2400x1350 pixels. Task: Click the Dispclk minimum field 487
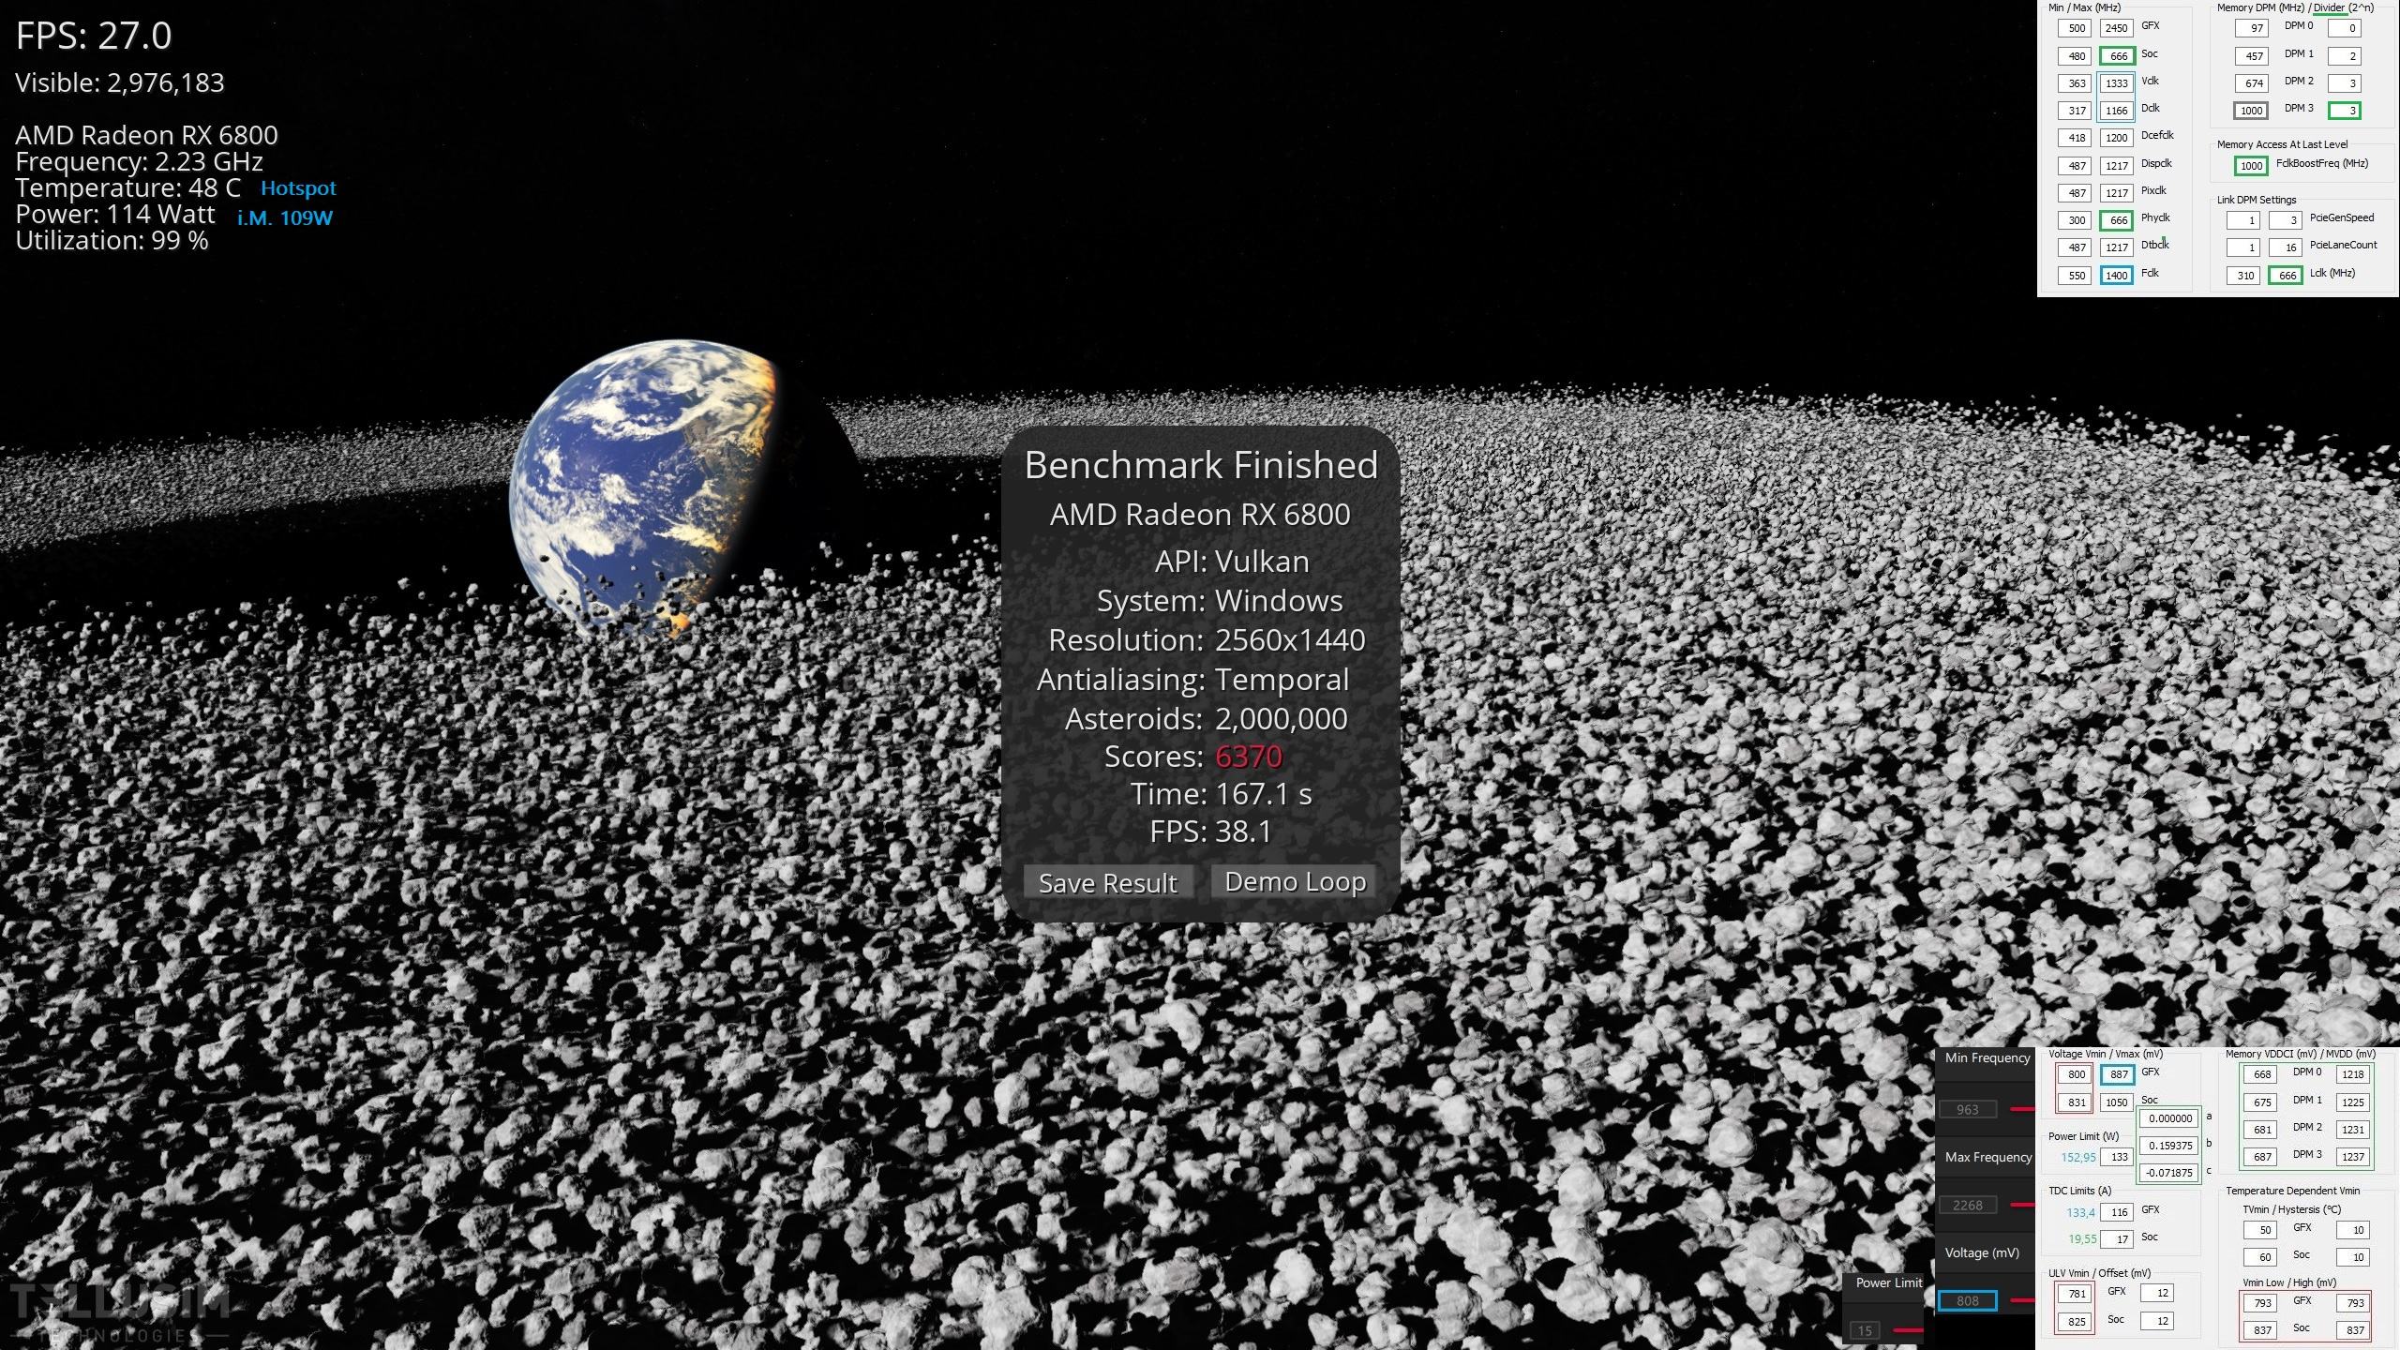(x=2075, y=165)
